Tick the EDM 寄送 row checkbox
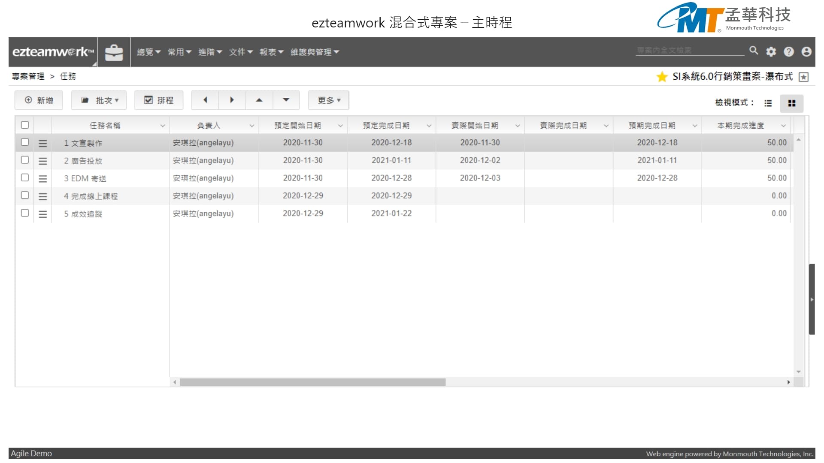Viewport: 824px width, 463px height. (x=25, y=177)
